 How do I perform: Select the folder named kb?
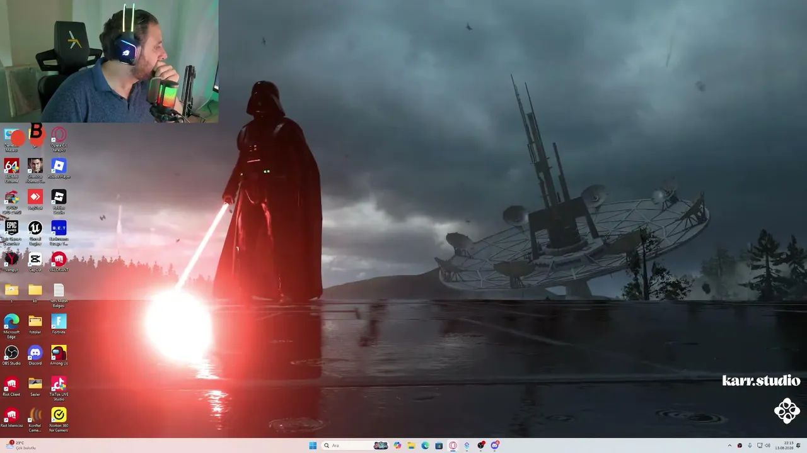click(35, 293)
